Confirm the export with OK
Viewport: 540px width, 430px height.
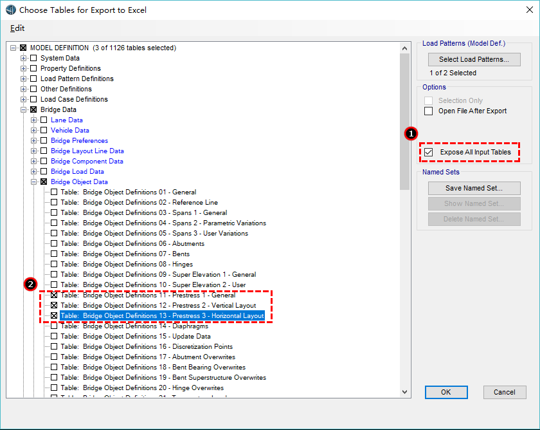coord(446,392)
